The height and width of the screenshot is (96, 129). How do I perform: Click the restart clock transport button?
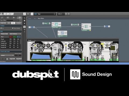point(66,14)
